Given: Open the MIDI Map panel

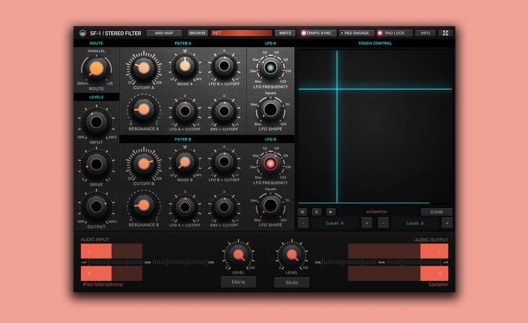Looking at the screenshot, I should click(x=163, y=33).
